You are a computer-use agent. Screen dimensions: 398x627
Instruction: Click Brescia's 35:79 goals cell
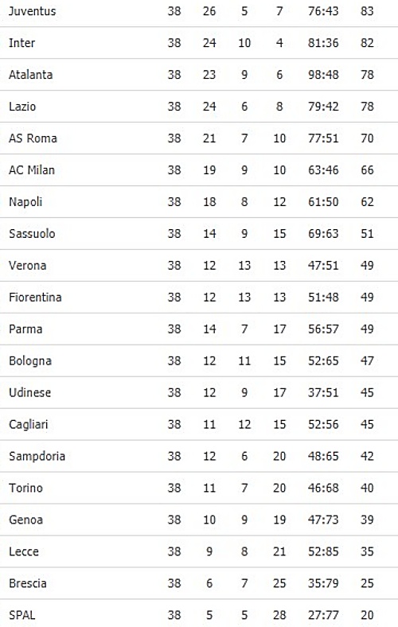click(323, 583)
